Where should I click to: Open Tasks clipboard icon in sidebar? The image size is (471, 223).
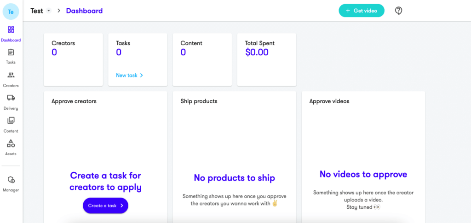click(x=11, y=53)
